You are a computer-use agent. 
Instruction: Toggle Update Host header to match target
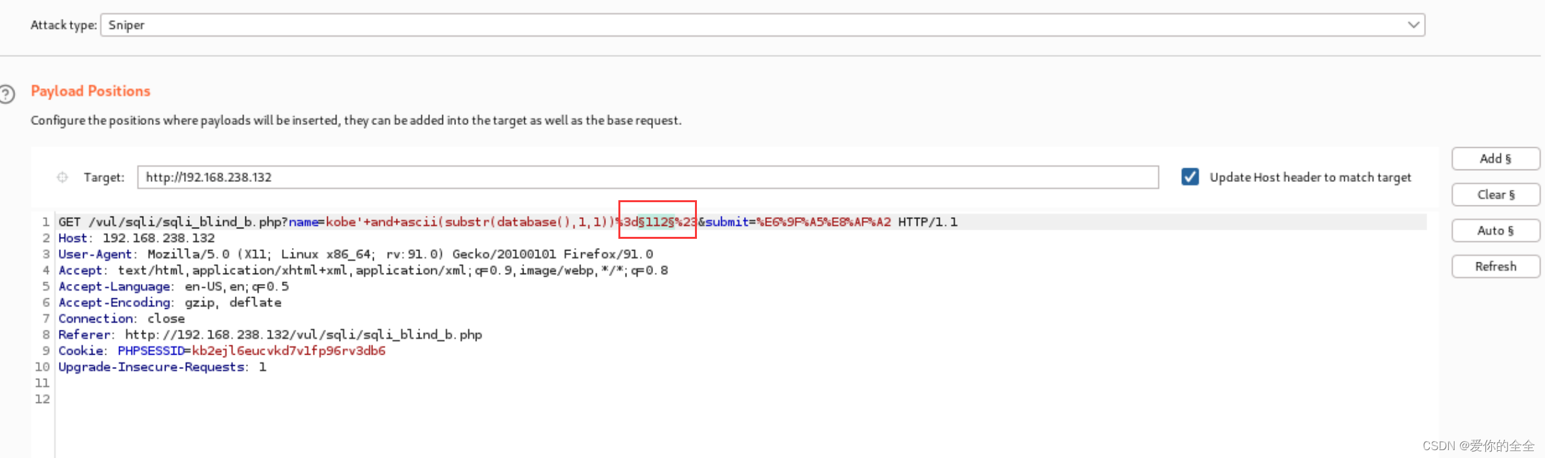(1190, 177)
